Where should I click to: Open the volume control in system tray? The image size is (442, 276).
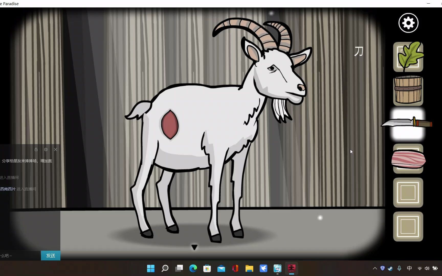(427, 268)
